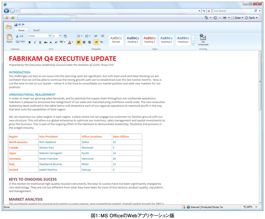265x219 pixels.
Task: Click the Add to Favorites icon
Action: tap(13, 18)
